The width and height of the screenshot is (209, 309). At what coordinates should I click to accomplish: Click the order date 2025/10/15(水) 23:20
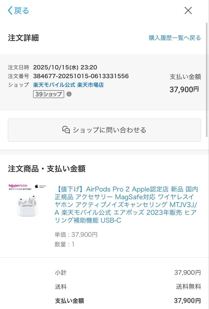point(65,67)
